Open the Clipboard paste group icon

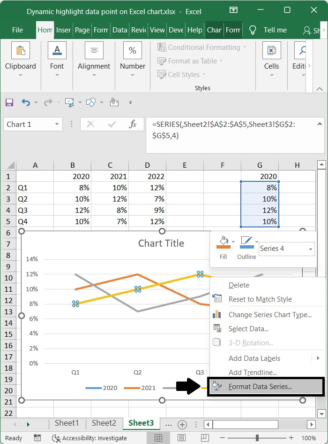click(x=21, y=50)
